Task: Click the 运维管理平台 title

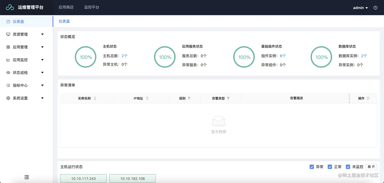Action: (x=31, y=7)
